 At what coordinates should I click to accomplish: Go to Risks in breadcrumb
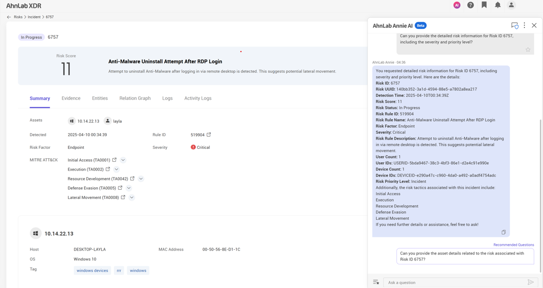18,17
